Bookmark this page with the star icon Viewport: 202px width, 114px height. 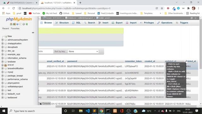(162, 8)
